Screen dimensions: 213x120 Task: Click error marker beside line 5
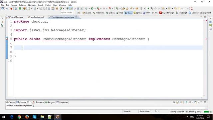[x=7, y=39]
